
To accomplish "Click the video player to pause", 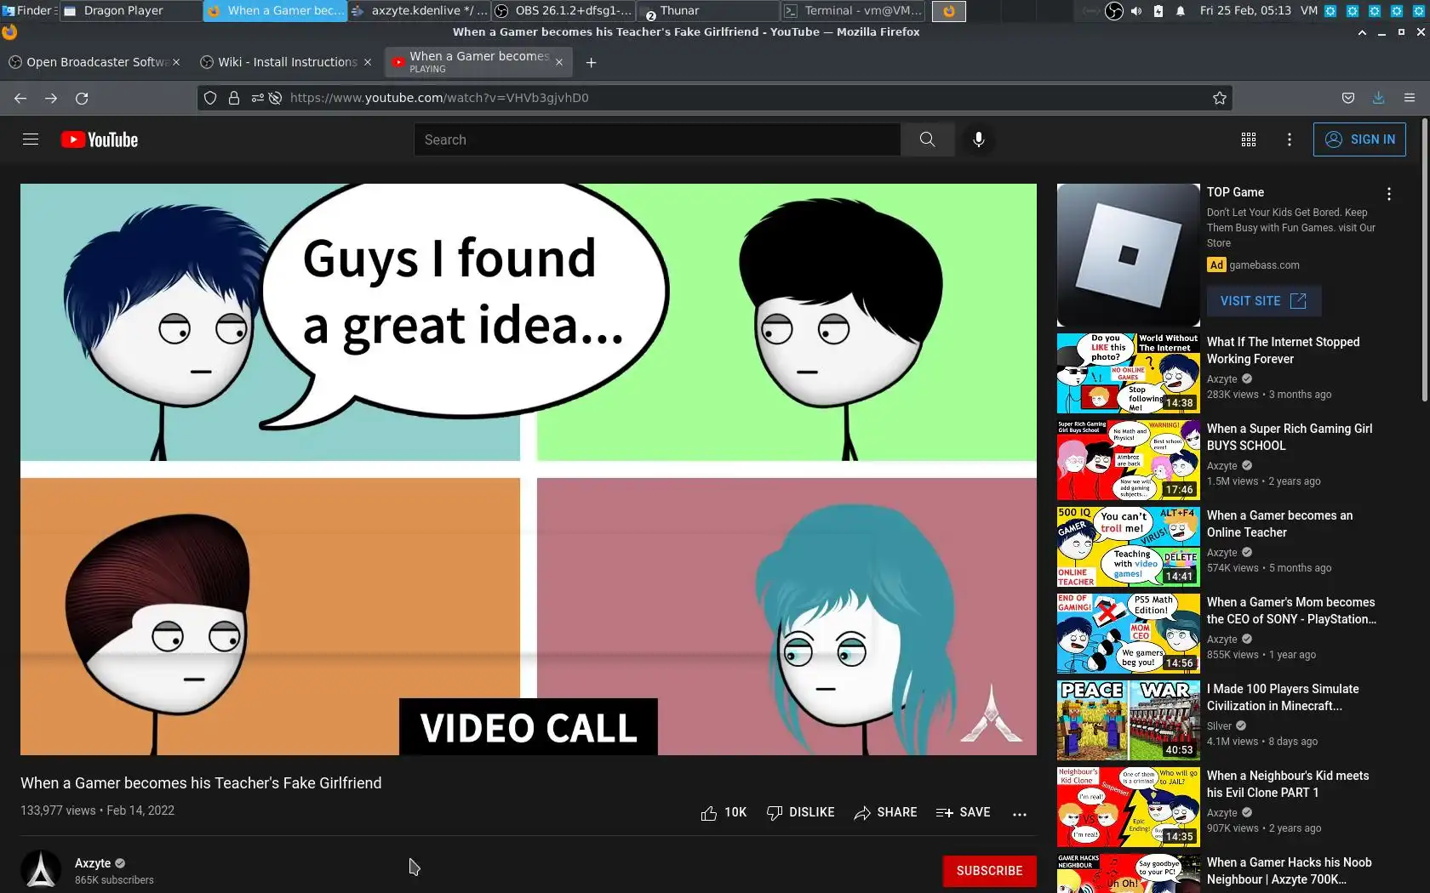I will [529, 469].
